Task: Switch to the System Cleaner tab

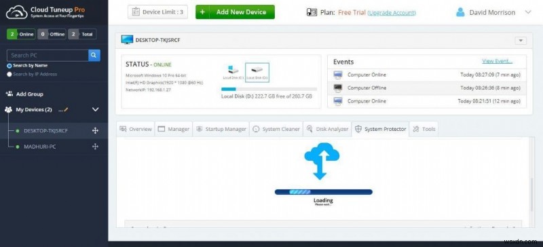Action: click(x=276, y=129)
